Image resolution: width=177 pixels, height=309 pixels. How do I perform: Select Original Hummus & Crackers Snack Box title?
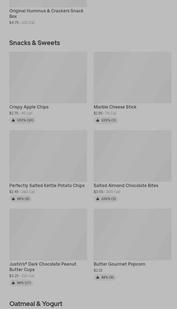(x=46, y=13)
